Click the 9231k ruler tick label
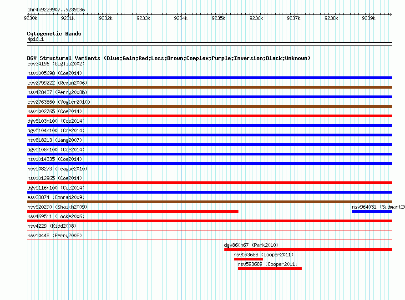 (x=68, y=18)
